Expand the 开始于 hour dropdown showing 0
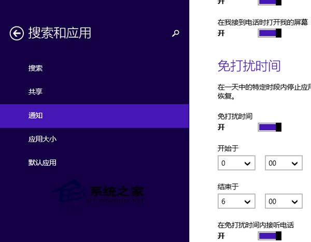This screenshot has height=242, width=311. pyautogui.click(x=236, y=163)
